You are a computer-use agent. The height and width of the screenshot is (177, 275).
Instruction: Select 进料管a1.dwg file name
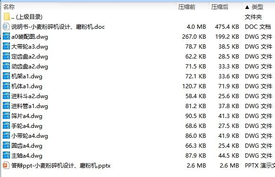(30, 106)
